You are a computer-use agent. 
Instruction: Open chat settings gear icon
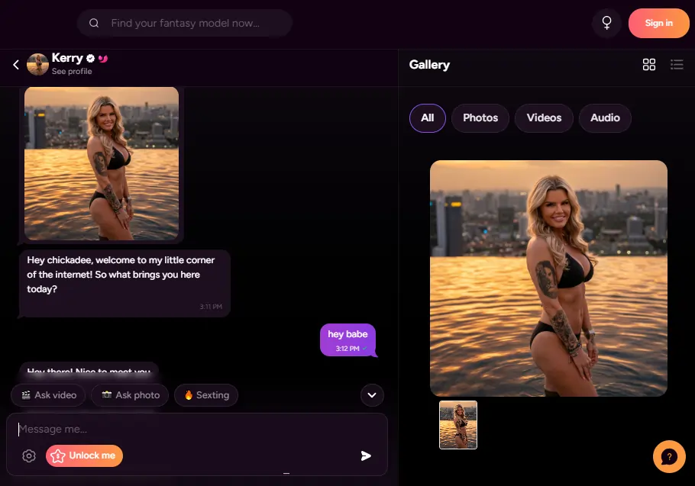29,456
